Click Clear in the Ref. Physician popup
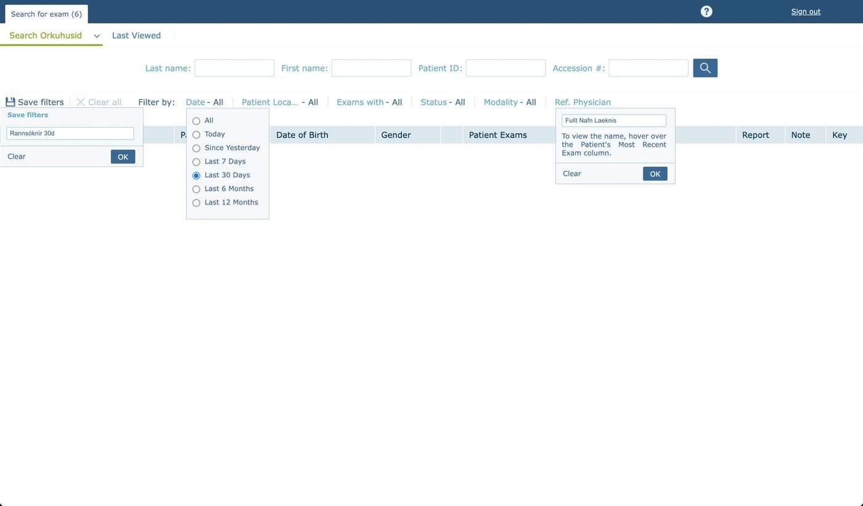This screenshot has width=863, height=506. click(x=572, y=173)
